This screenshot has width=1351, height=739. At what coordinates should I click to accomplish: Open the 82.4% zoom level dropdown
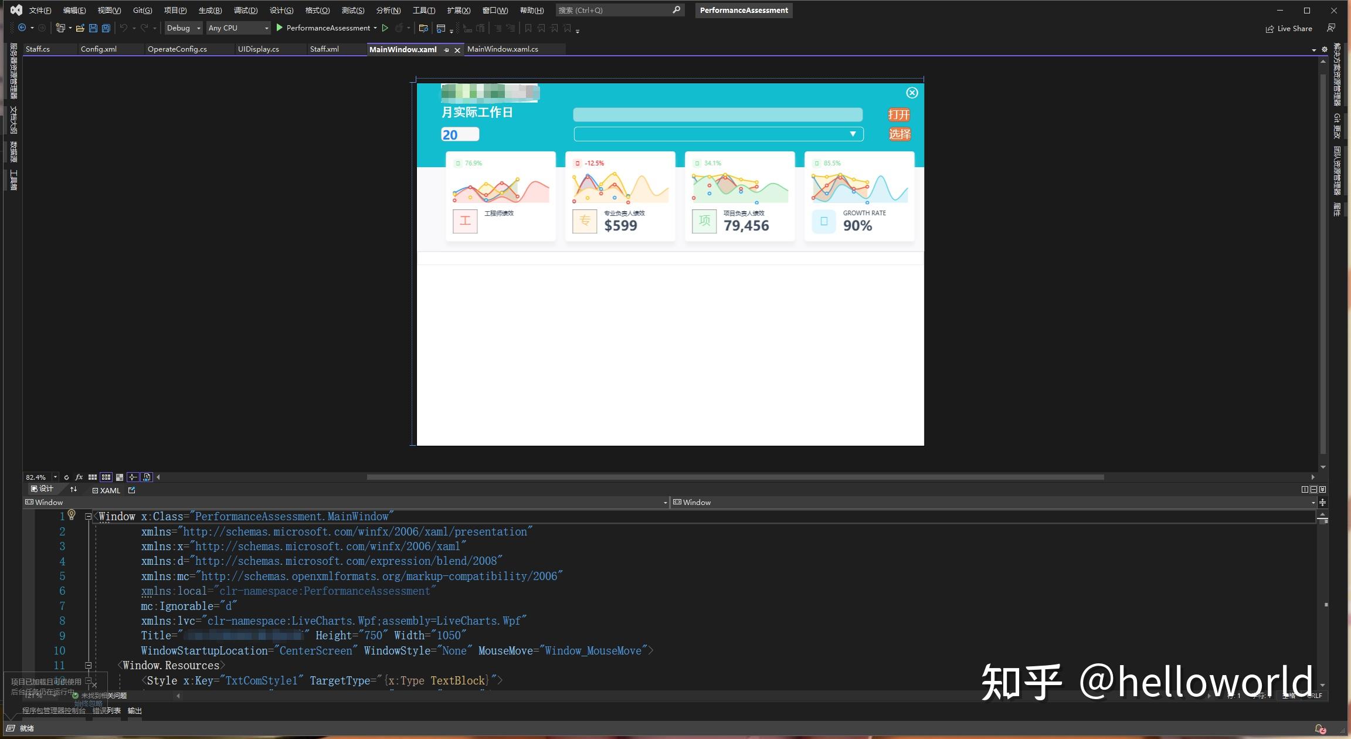[x=56, y=477]
